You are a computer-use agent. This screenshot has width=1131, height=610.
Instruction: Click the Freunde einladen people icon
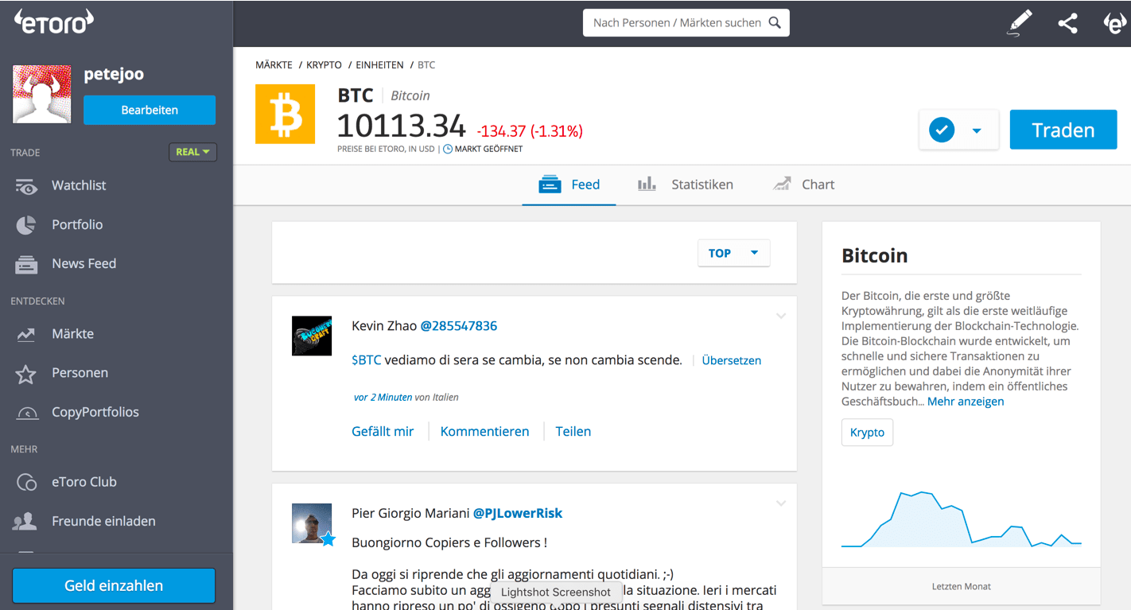pos(25,522)
